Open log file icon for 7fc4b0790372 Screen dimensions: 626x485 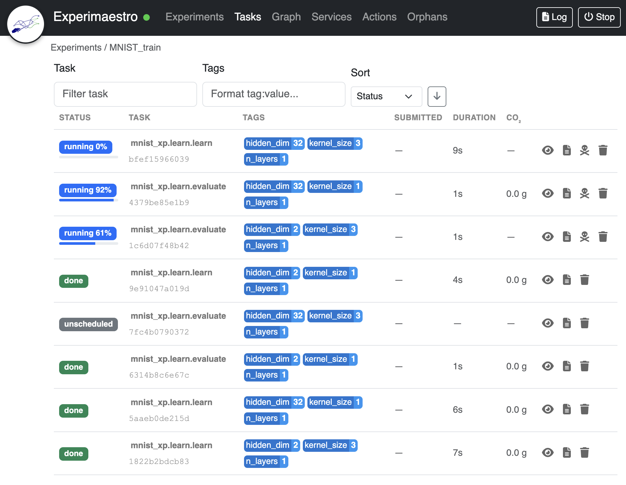pyautogui.click(x=567, y=323)
